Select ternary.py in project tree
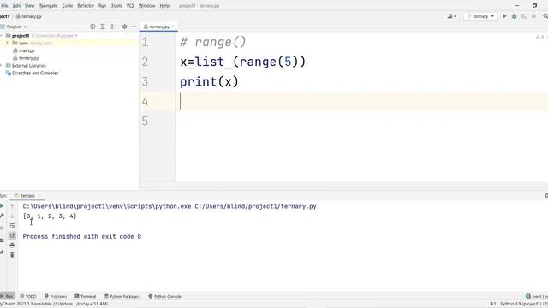Viewport: 548px width, 308px height. 28,58
